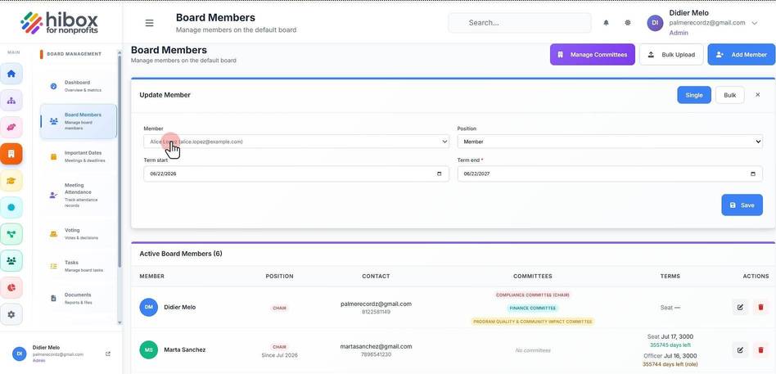This screenshot has width=776, height=374.
Task: Click the Term end date field
Action: click(x=610, y=174)
